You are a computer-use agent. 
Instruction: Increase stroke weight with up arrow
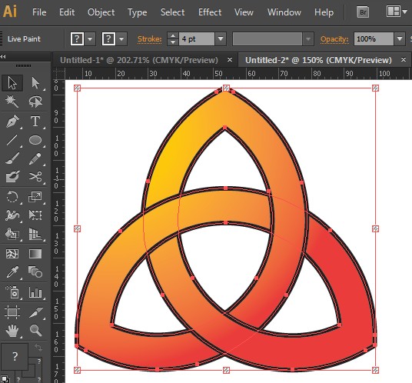pos(173,35)
